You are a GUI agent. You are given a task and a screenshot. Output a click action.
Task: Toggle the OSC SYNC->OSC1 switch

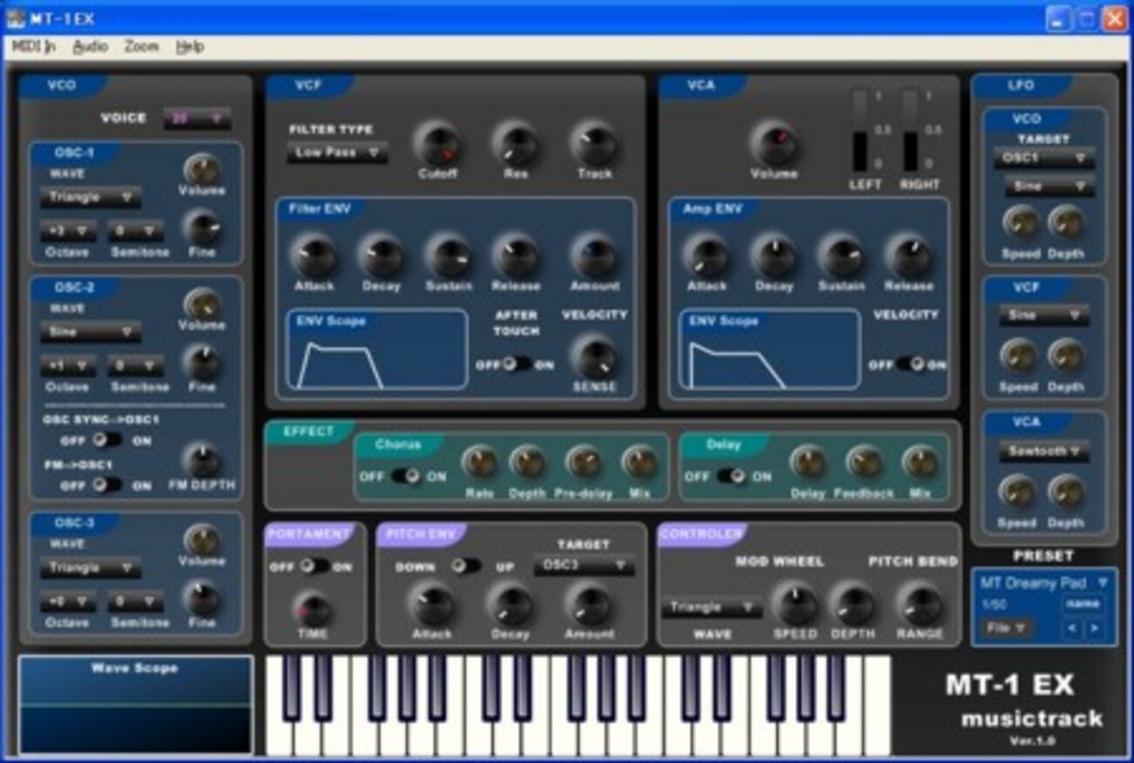coord(107,440)
